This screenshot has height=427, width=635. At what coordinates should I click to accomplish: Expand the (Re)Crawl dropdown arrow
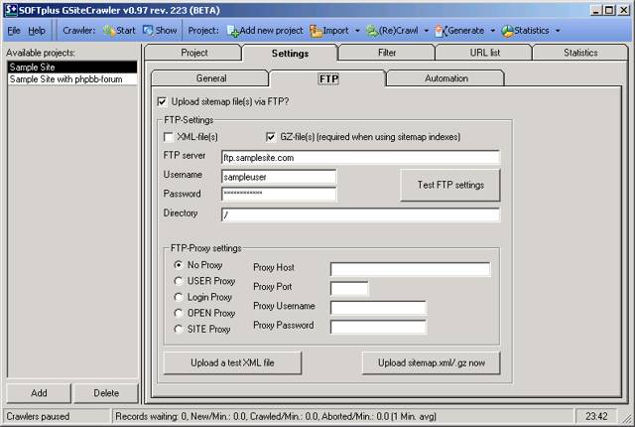coord(426,31)
